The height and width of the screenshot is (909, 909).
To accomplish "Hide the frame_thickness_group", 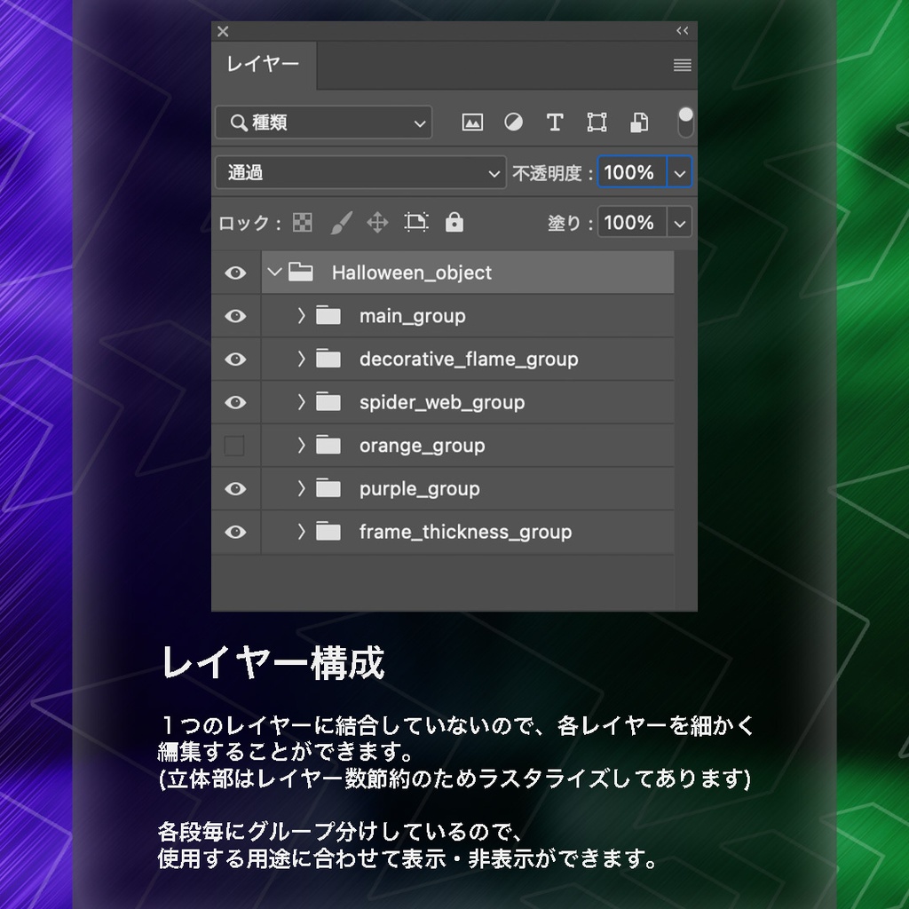I will coord(235,532).
